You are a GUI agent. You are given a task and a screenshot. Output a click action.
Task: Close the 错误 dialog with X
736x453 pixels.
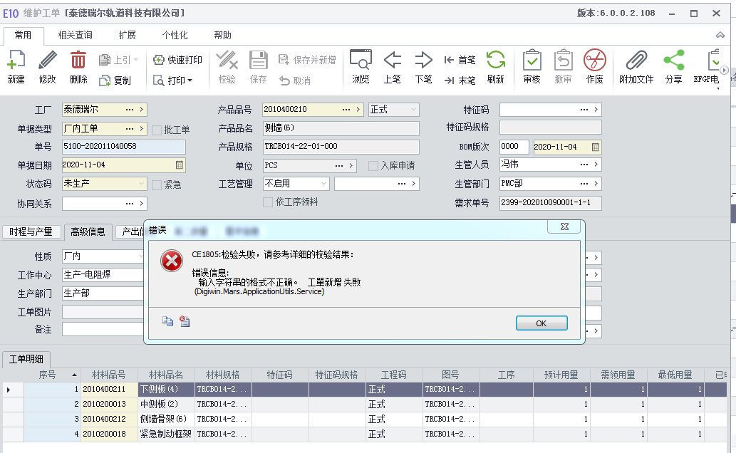[x=564, y=226]
